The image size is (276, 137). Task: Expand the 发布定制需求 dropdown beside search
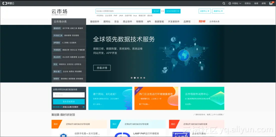(173, 11)
